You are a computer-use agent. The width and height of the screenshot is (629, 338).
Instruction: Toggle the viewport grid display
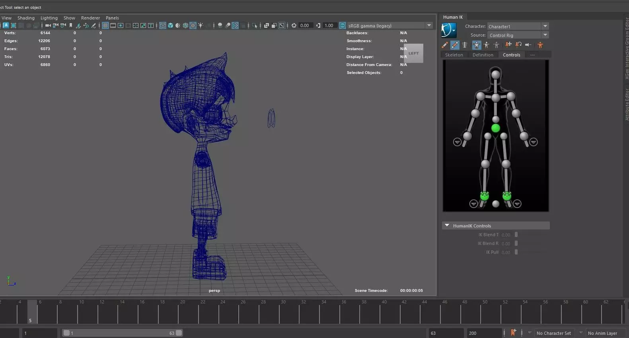click(105, 25)
